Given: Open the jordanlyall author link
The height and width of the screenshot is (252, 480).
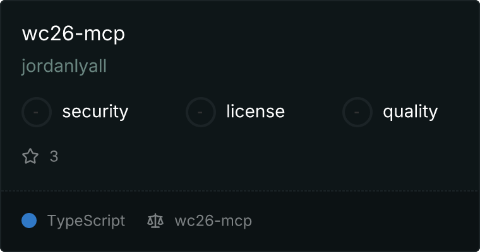Looking at the screenshot, I should click(64, 66).
